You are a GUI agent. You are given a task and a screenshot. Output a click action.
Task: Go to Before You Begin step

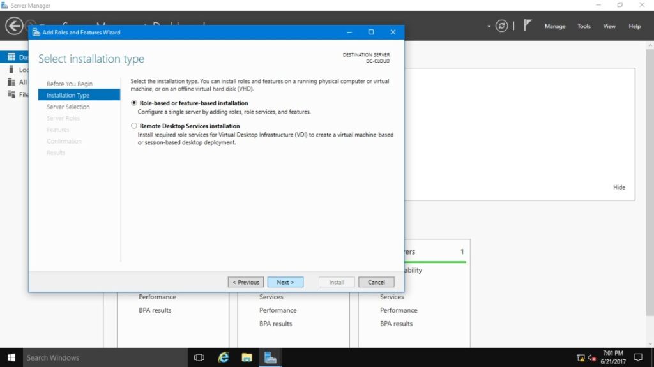coord(70,84)
